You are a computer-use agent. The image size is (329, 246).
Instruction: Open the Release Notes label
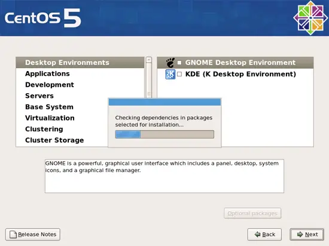tap(37, 234)
